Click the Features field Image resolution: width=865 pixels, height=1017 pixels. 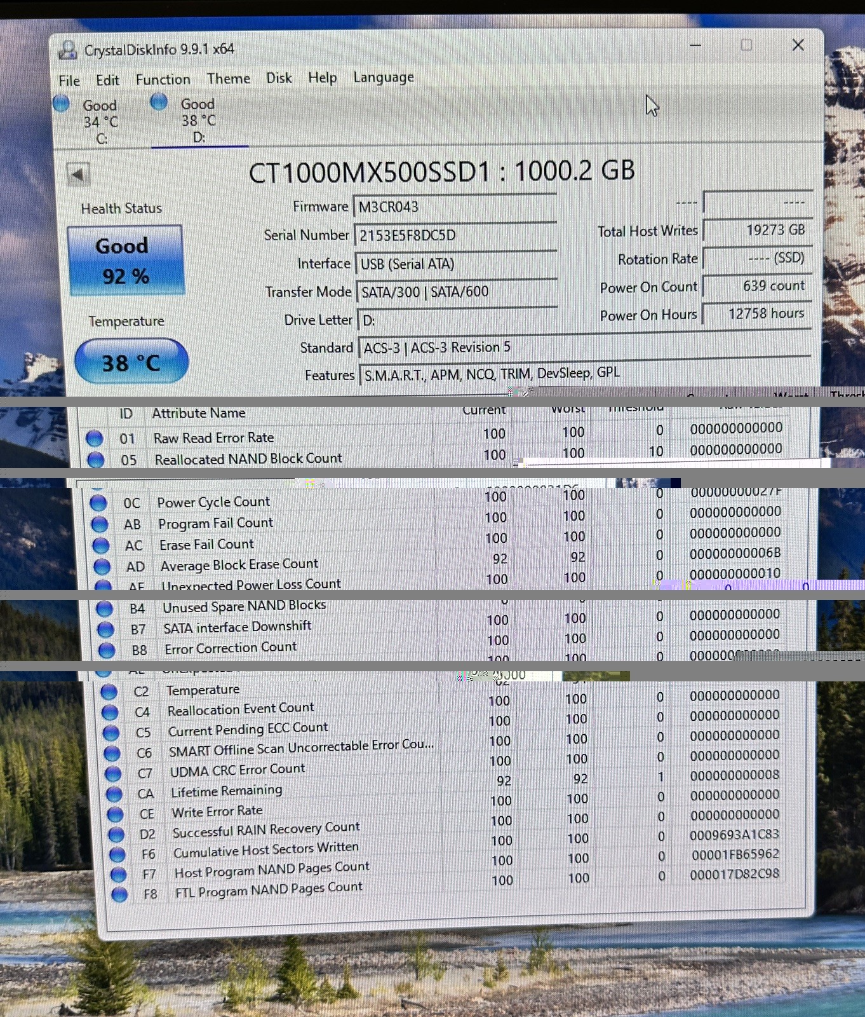click(586, 374)
